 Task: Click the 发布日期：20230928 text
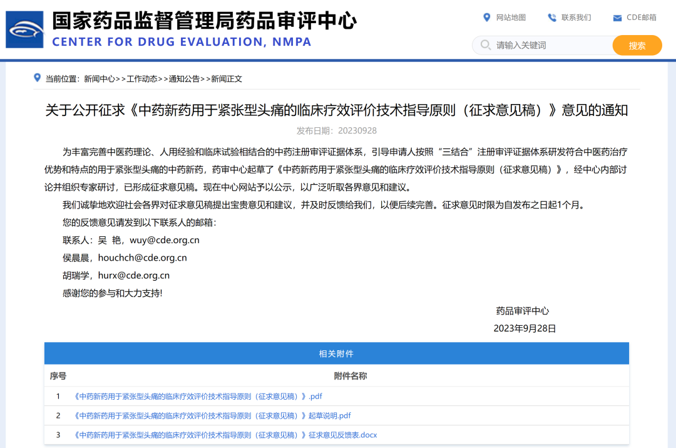tap(336, 131)
